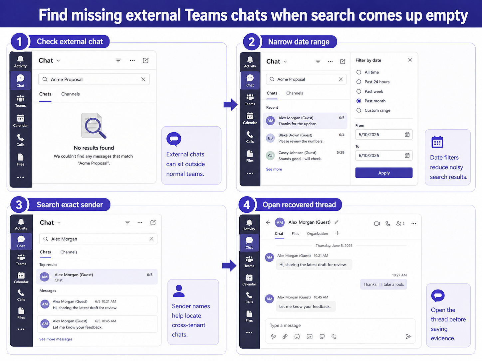The width and height of the screenshot is (482, 361).
Task: Open Alex Morgan chat 'Thanks for the update.'
Action: pyautogui.click(x=305, y=121)
